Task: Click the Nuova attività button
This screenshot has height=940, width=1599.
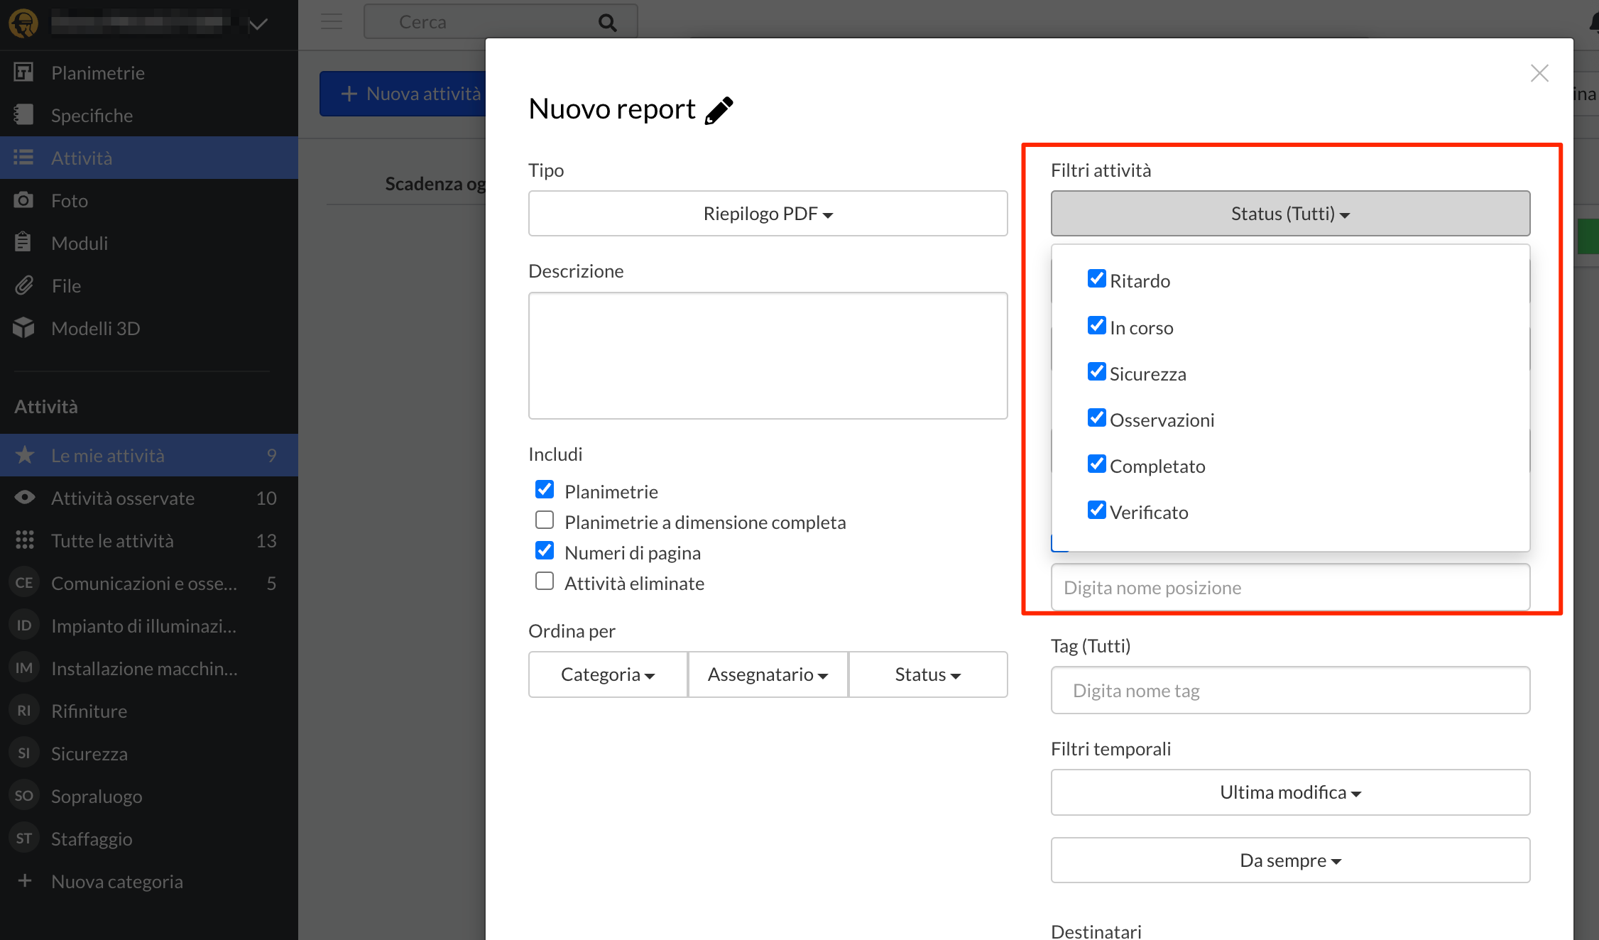Action: pos(403,94)
